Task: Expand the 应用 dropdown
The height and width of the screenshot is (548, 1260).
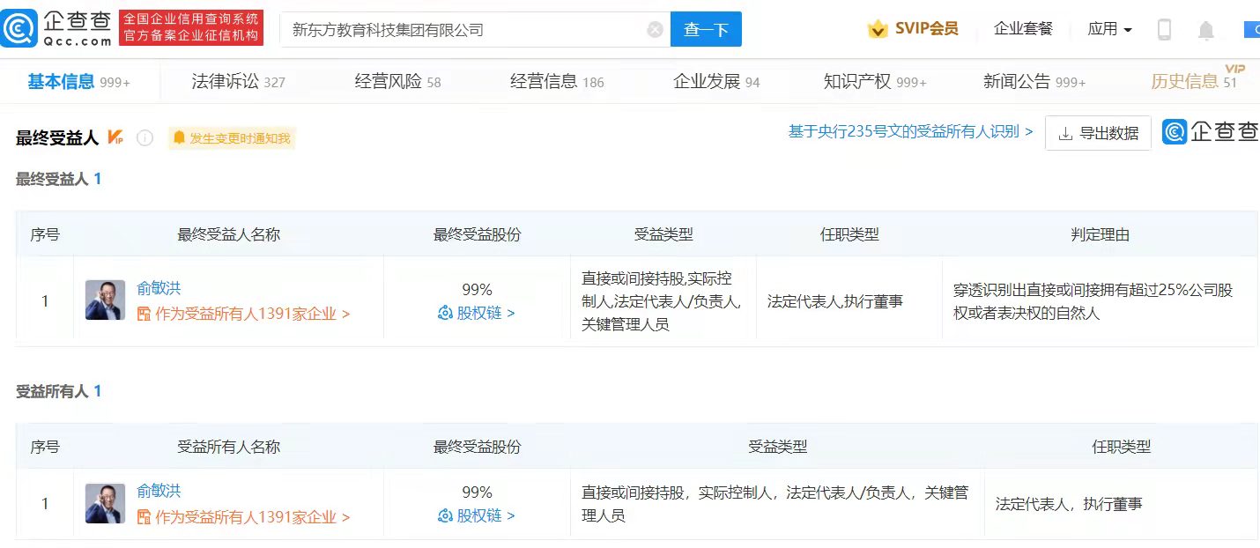Action: (x=1109, y=29)
